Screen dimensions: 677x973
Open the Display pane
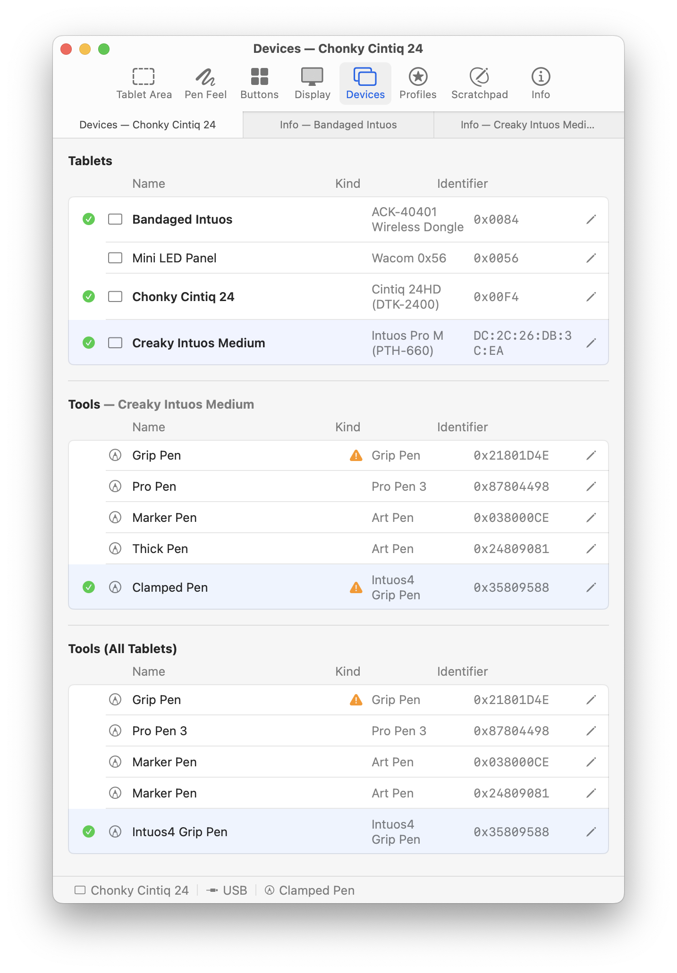[312, 84]
